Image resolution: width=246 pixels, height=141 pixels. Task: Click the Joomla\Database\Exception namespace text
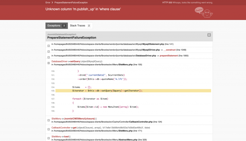[x=62, y=34]
